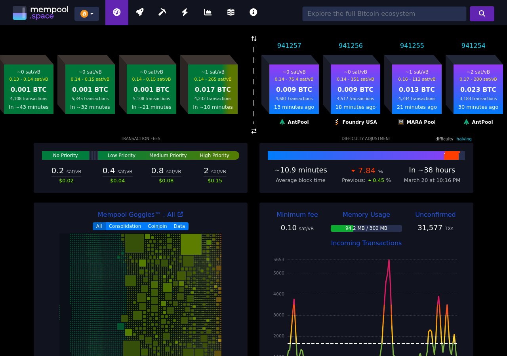Click the stacked layers network icon
This screenshot has width=507, height=356.
pos(231,12)
